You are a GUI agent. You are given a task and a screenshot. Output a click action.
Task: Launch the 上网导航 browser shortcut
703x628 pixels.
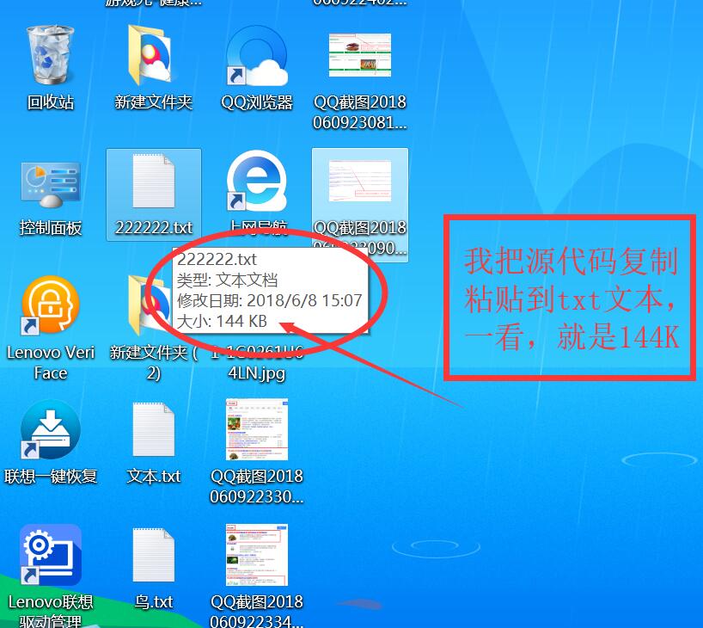(x=257, y=183)
